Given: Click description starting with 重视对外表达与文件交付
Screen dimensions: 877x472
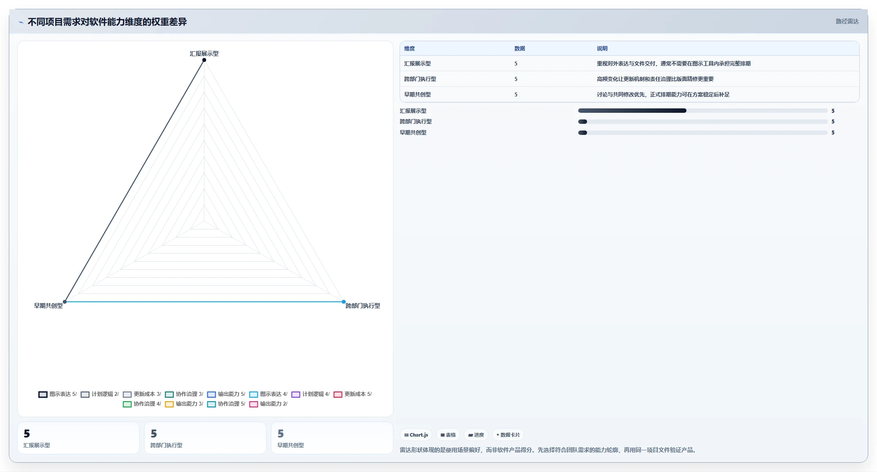Looking at the screenshot, I should pos(674,64).
